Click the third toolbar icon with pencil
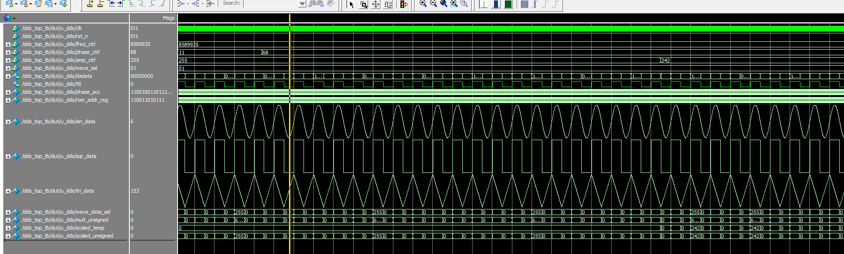The height and width of the screenshot is (254, 844). pyautogui.click(x=38, y=4)
